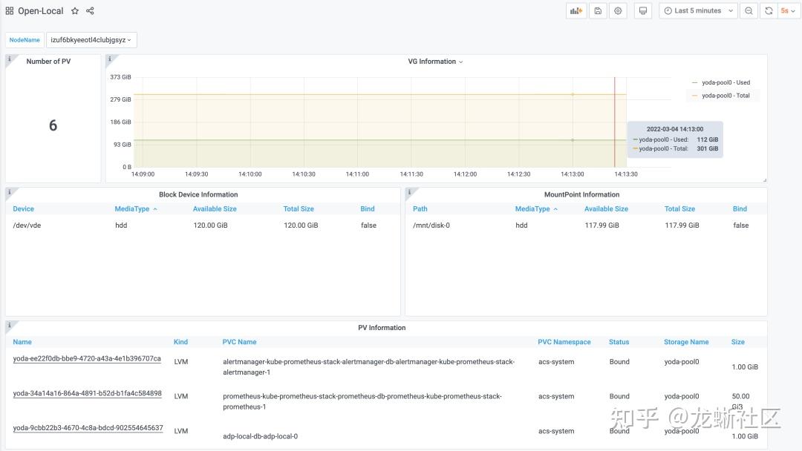Show info for PV Information panel
Image resolution: width=802 pixels, height=451 pixels.
(9, 325)
